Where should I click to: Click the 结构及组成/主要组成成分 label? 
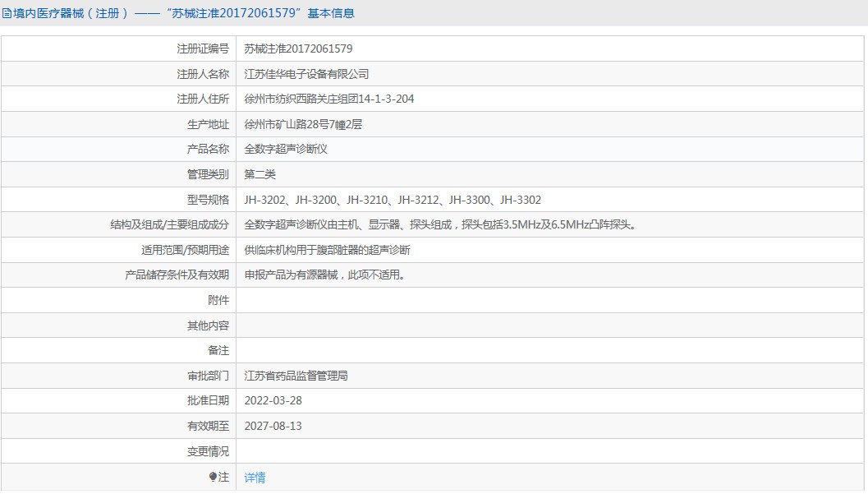169,225
